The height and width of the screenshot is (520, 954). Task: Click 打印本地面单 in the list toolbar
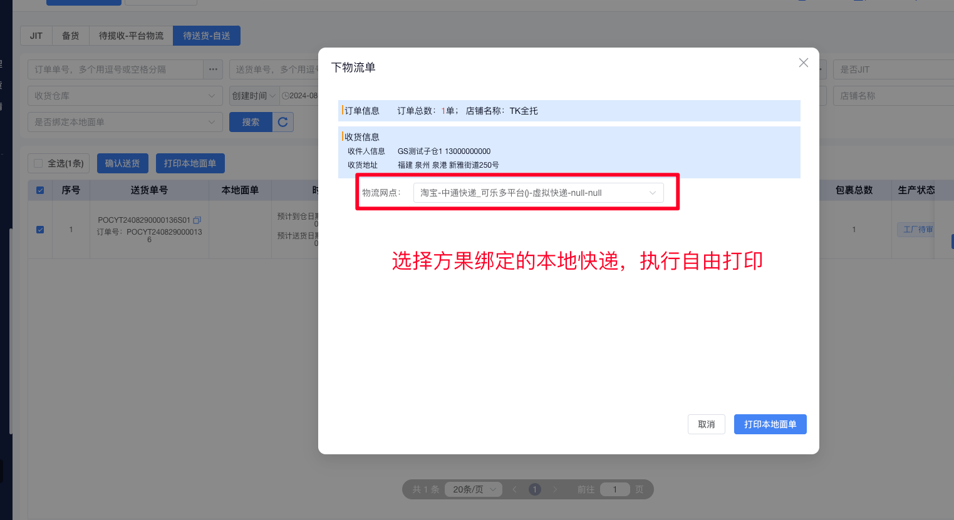(190, 163)
